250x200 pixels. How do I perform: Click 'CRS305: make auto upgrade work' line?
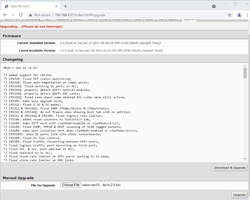(x=33, y=101)
